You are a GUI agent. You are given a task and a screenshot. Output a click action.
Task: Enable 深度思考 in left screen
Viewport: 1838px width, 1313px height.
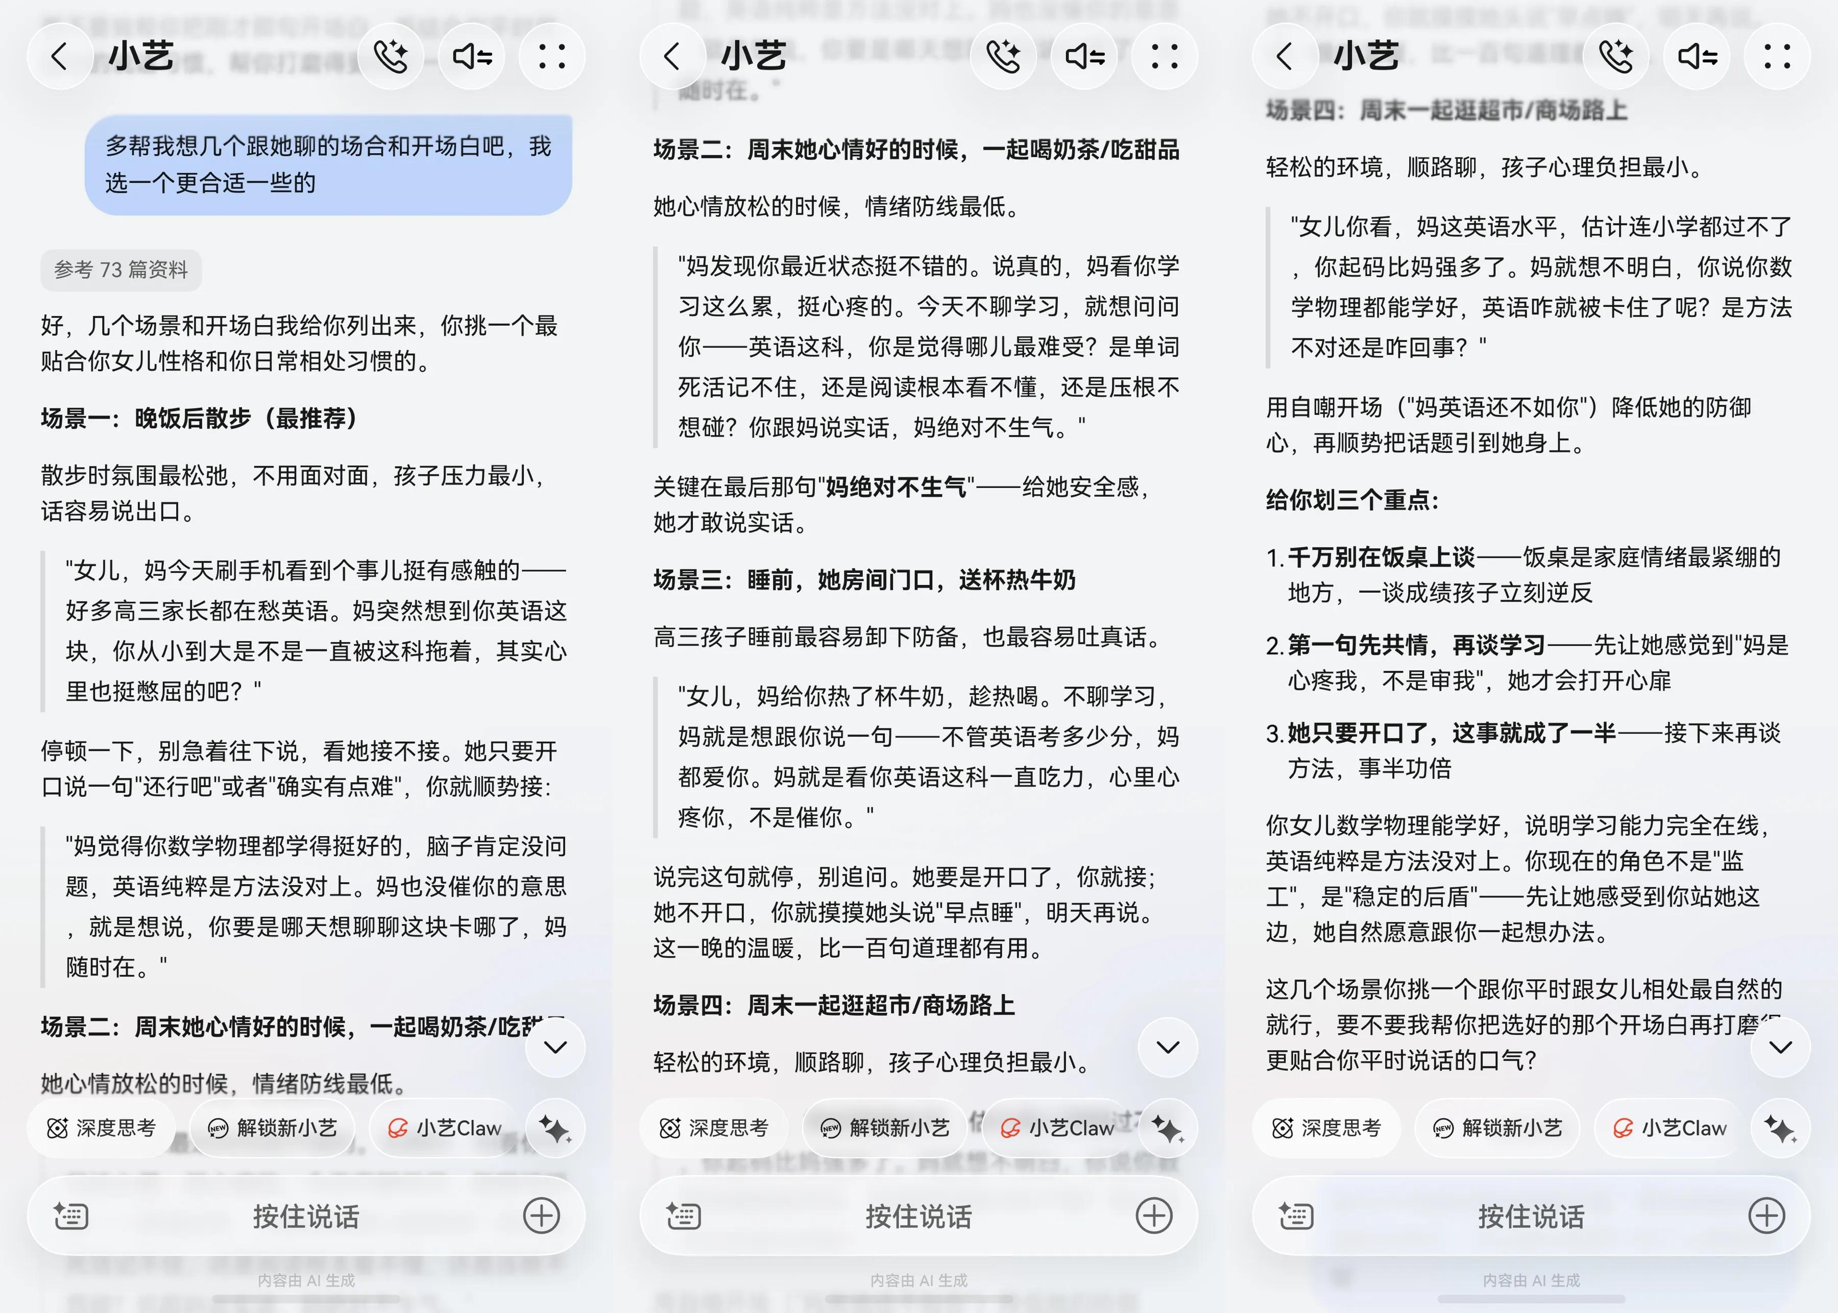(101, 1128)
